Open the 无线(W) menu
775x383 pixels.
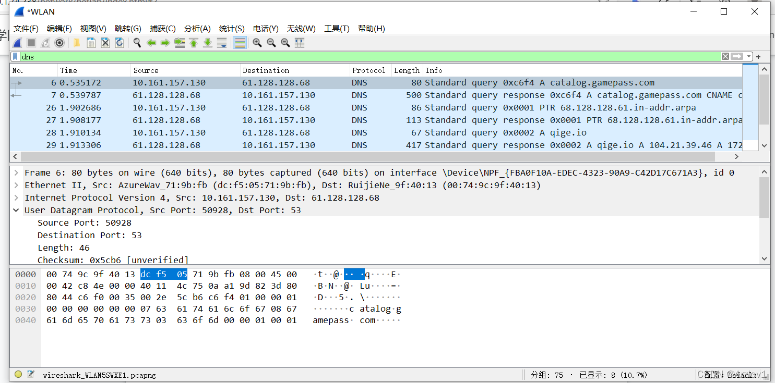[301, 29]
